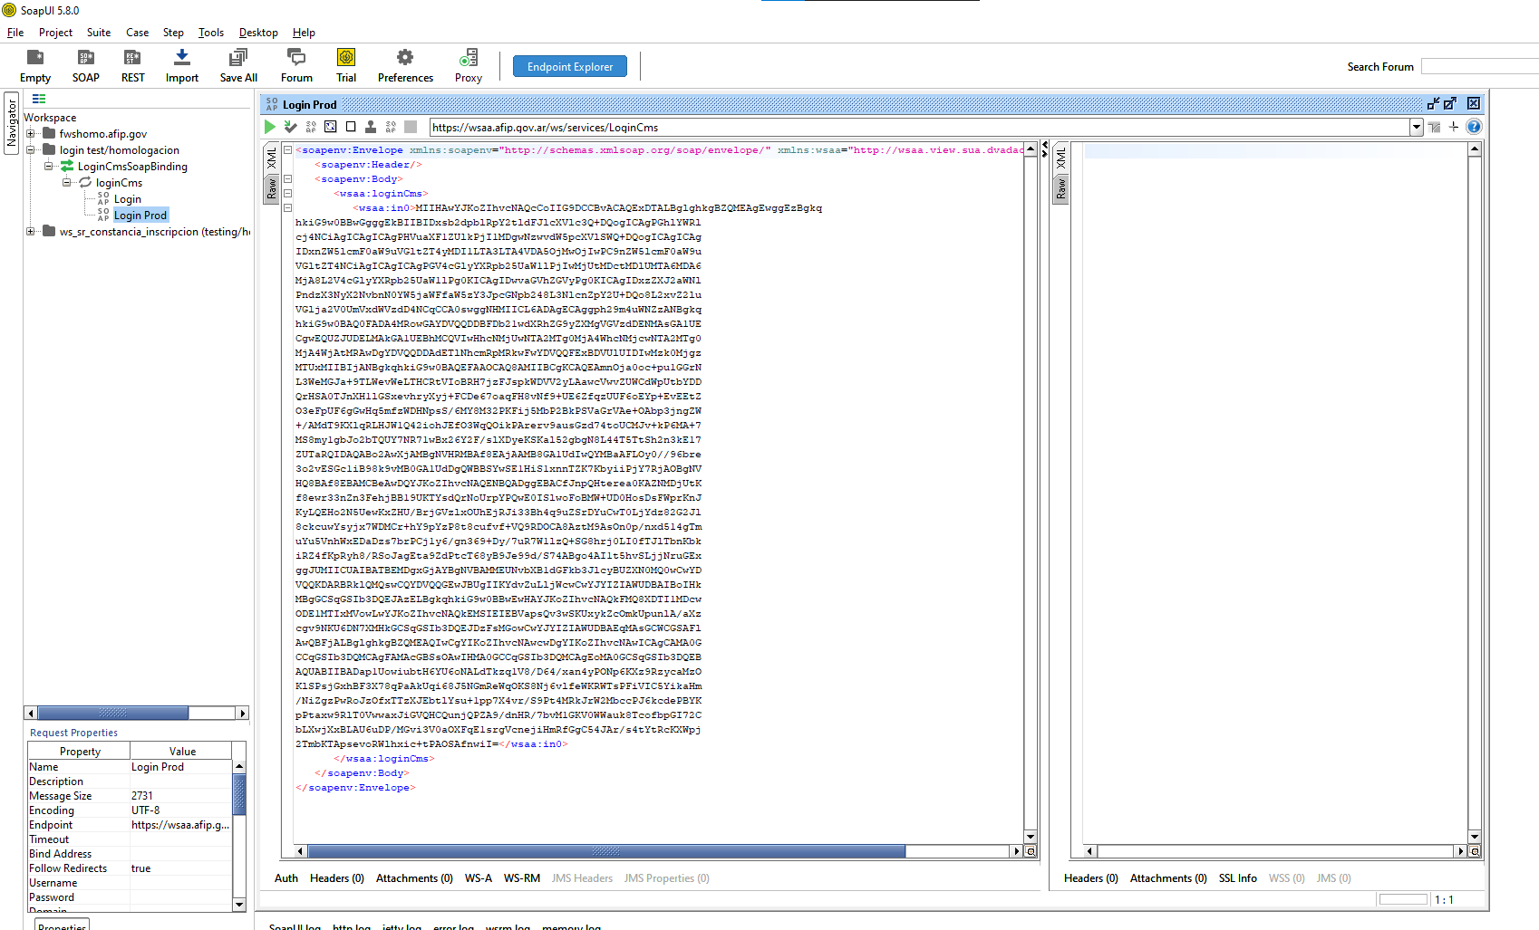Collapse the soapenv:Envelope XML fold
Viewport: 1539px width, 930px height.
[x=287, y=150]
